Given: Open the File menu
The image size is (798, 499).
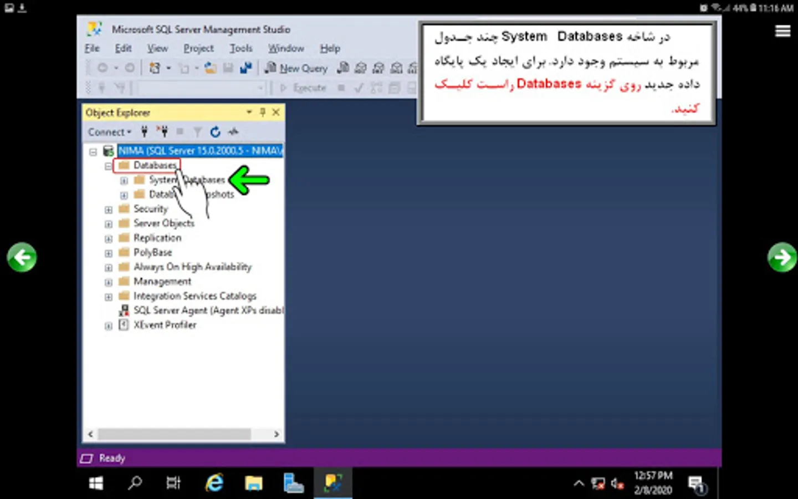Looking at the screenshot, I should (92, 48).
